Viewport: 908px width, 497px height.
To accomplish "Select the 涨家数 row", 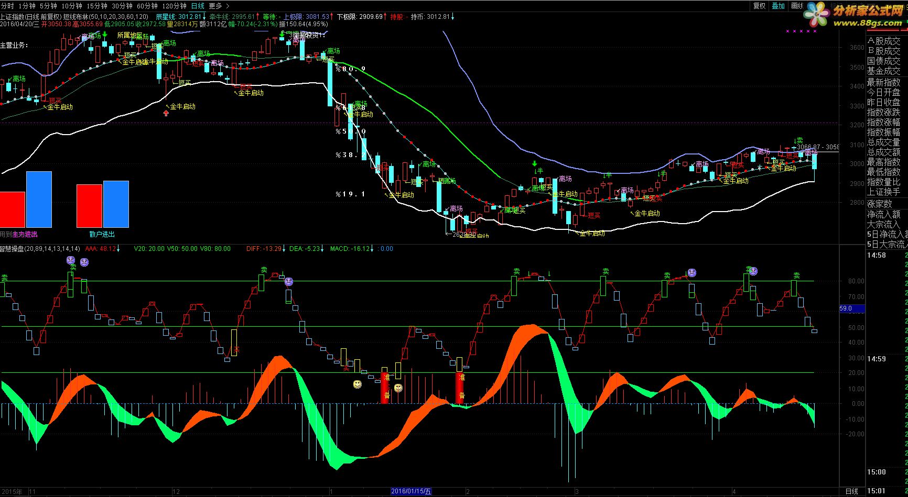I will click(880, 204).
